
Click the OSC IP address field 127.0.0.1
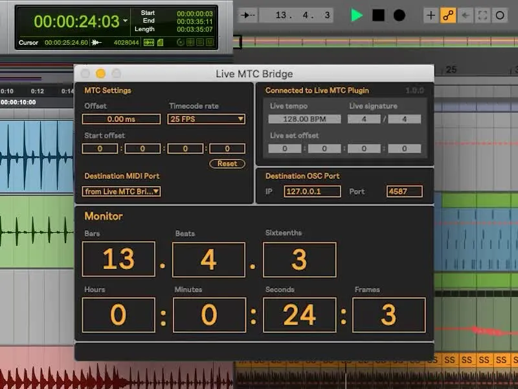click(x=311, y=191)
